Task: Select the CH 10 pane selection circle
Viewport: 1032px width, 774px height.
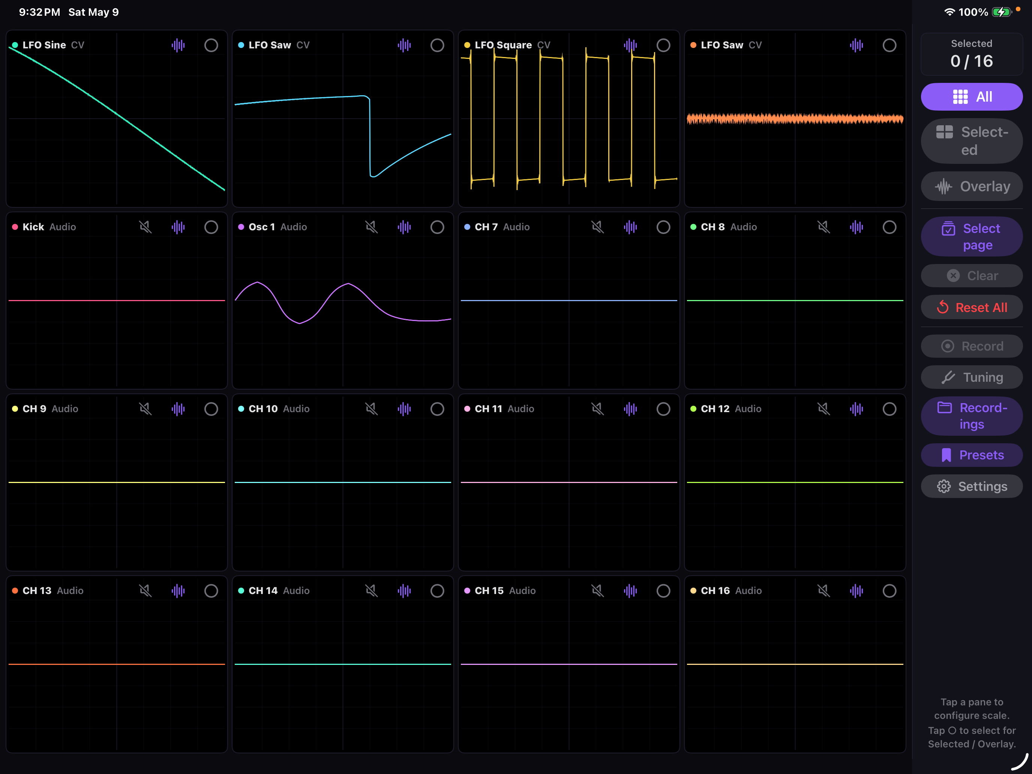Action: [437, 409]
